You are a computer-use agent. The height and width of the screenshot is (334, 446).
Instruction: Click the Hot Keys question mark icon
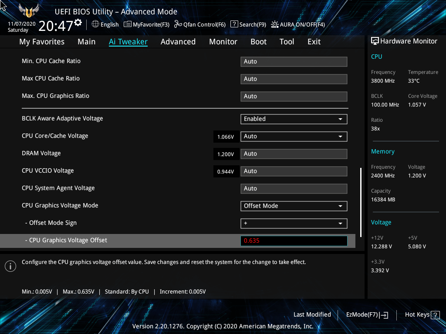[435, 315]
